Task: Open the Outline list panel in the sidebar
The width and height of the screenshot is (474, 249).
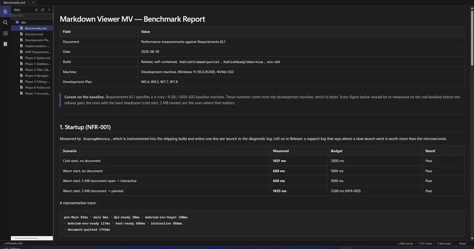Action: click(5, 33)
